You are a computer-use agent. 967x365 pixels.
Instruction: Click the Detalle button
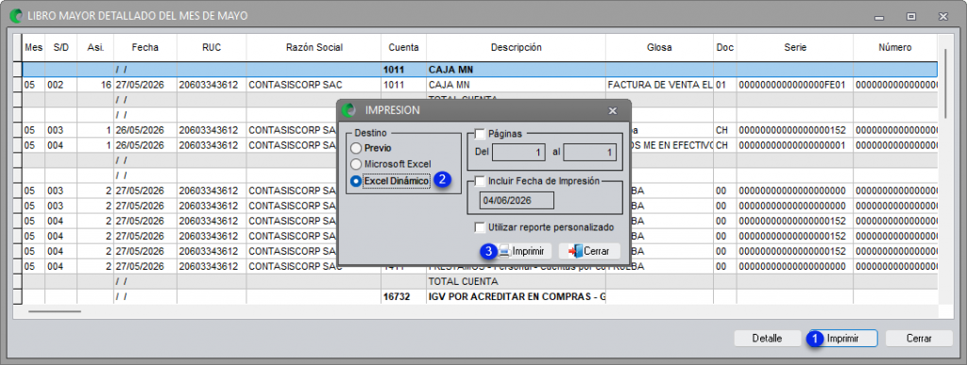coord(767,339)
